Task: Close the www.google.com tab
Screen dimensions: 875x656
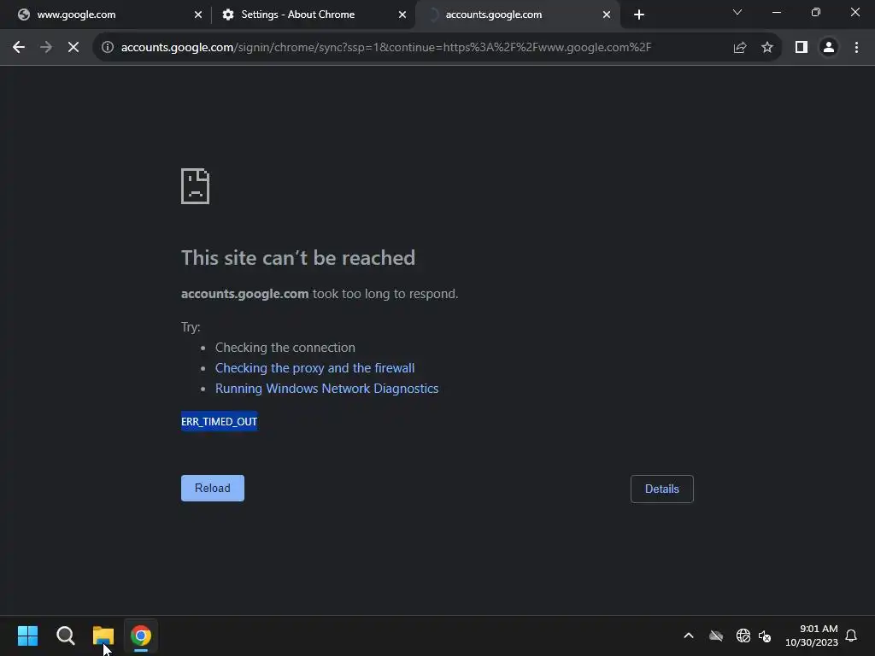Action: (x=198, y=15)
